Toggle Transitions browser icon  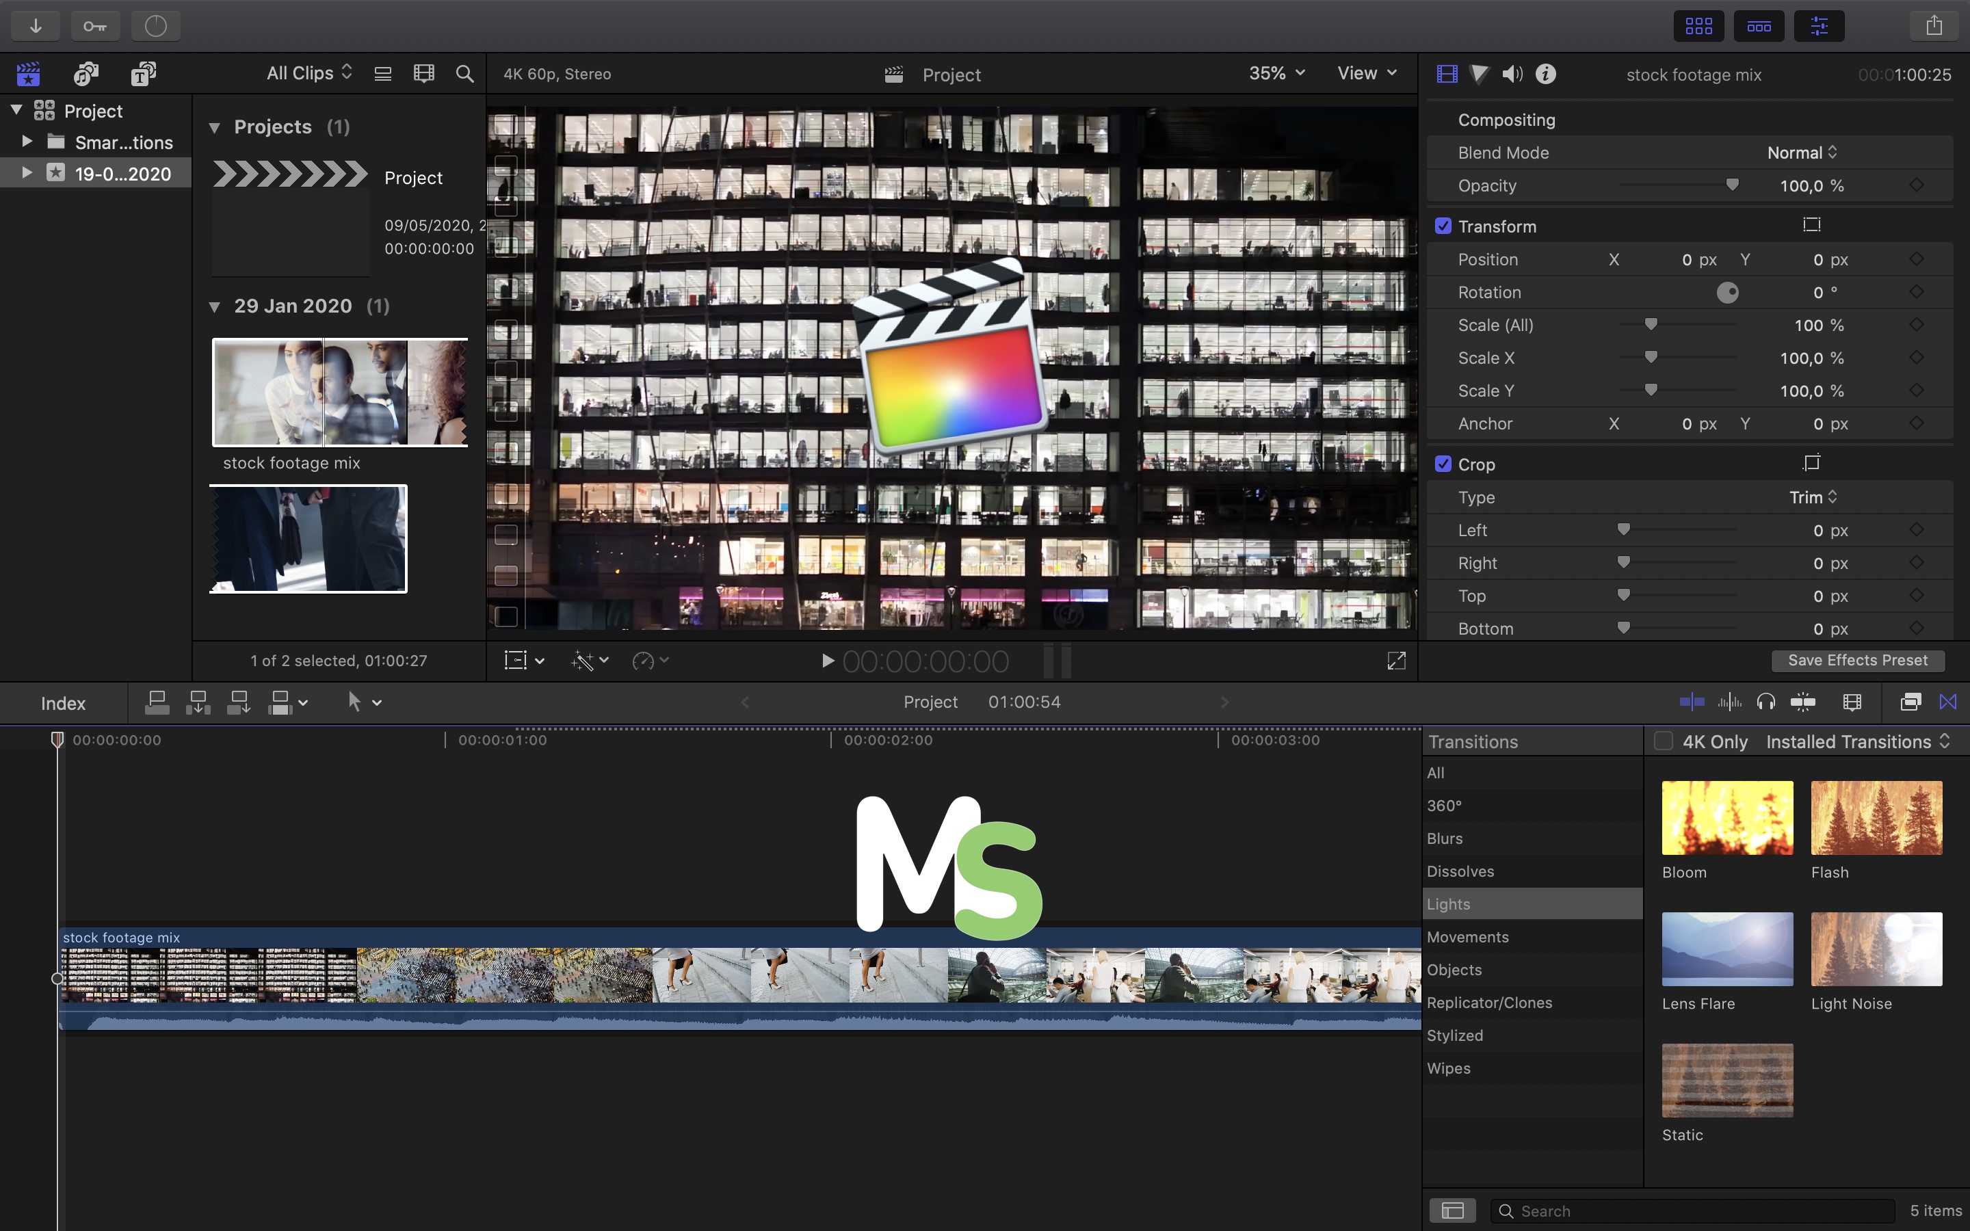1948,702
